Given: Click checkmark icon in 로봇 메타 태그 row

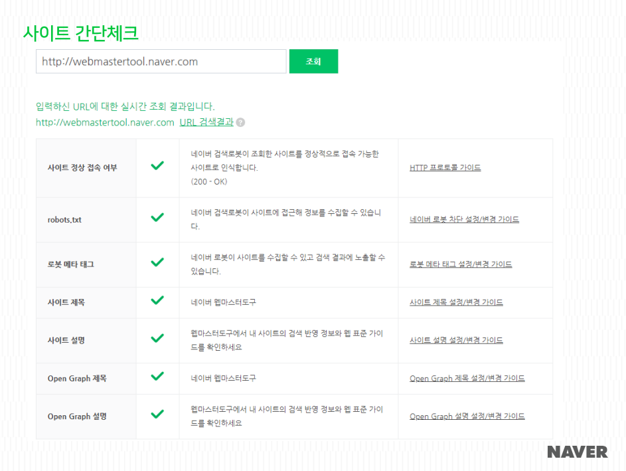Looking at the screenshot, I should point(157,262).
